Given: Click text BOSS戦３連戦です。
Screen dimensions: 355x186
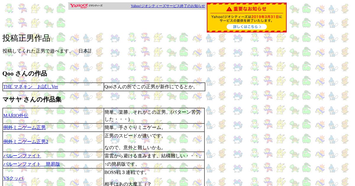Looking at the screenshot, I should click(x=126, y=172).
